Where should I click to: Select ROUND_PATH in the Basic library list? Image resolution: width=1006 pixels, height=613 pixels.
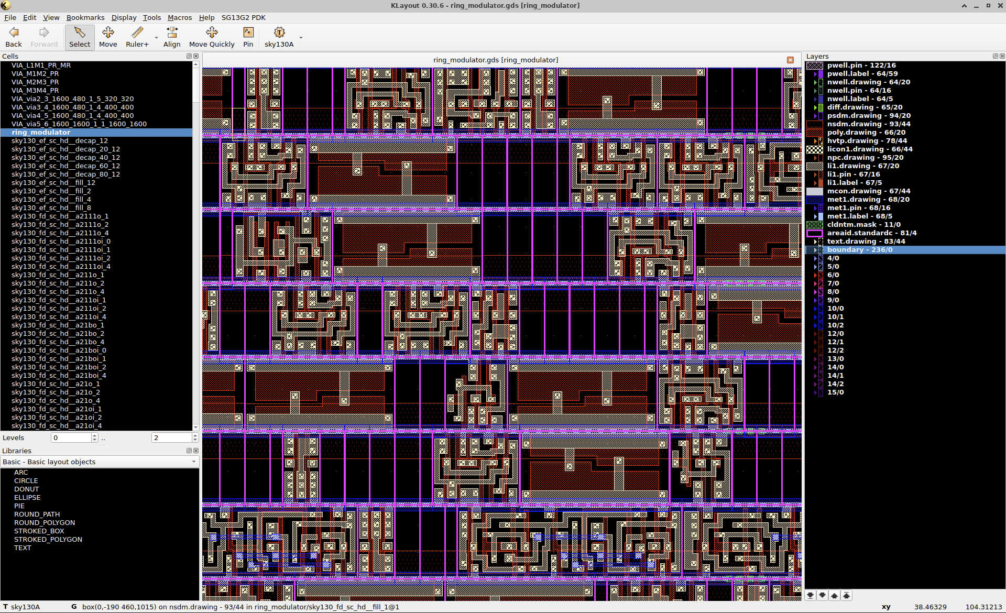(37, 514)
